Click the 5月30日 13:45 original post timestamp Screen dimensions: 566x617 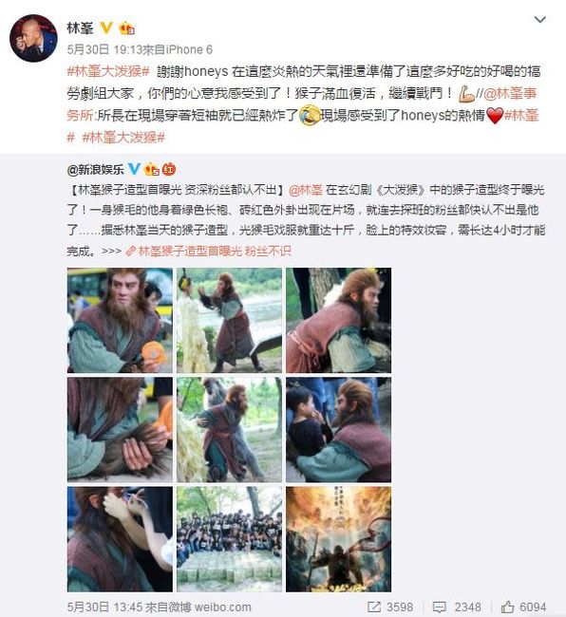(x=104, y=608)
